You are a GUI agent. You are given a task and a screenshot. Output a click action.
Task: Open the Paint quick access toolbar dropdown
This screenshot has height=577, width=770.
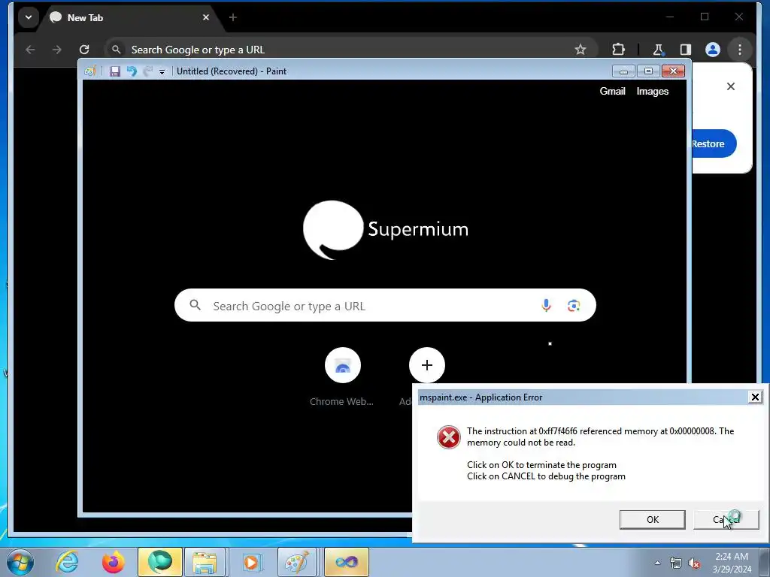point(162,71)
